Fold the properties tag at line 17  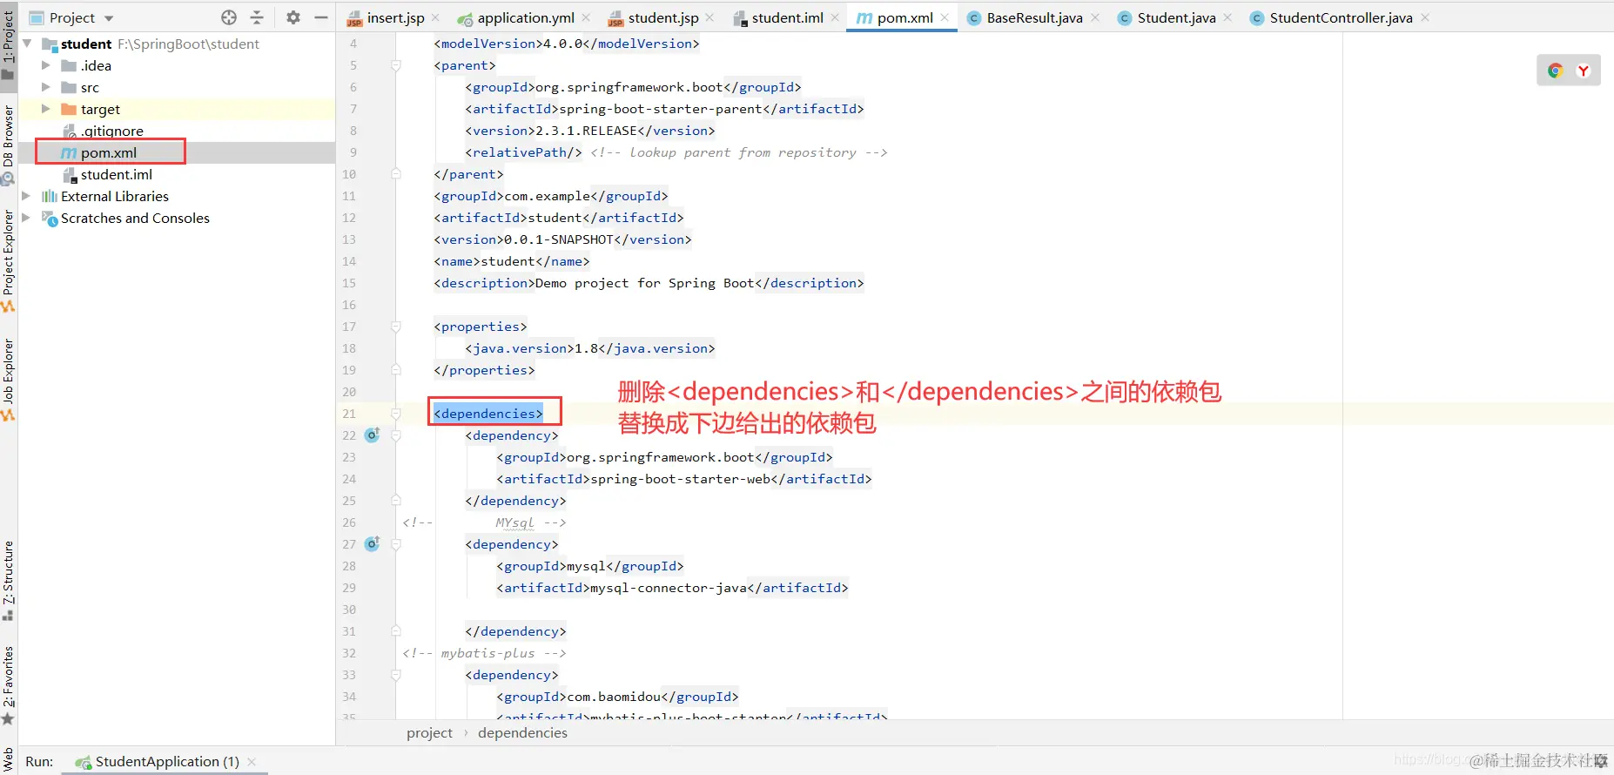point(396,327)
